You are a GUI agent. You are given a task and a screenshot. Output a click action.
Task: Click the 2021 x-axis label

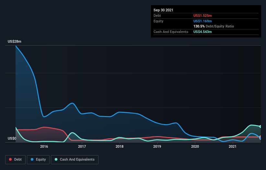click(232, 146)
